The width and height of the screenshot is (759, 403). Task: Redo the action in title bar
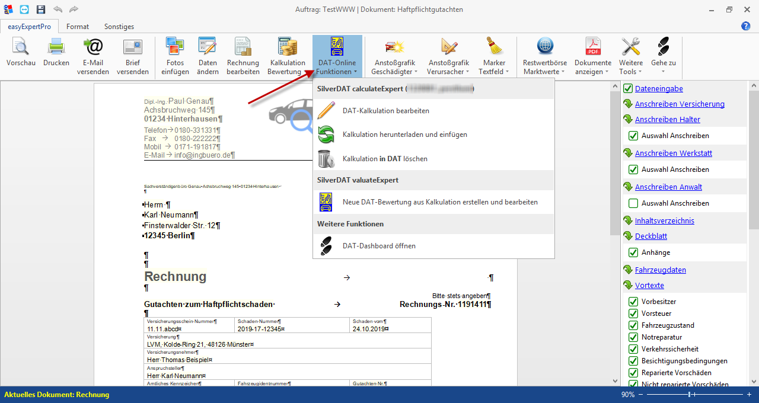coord(74,9)
